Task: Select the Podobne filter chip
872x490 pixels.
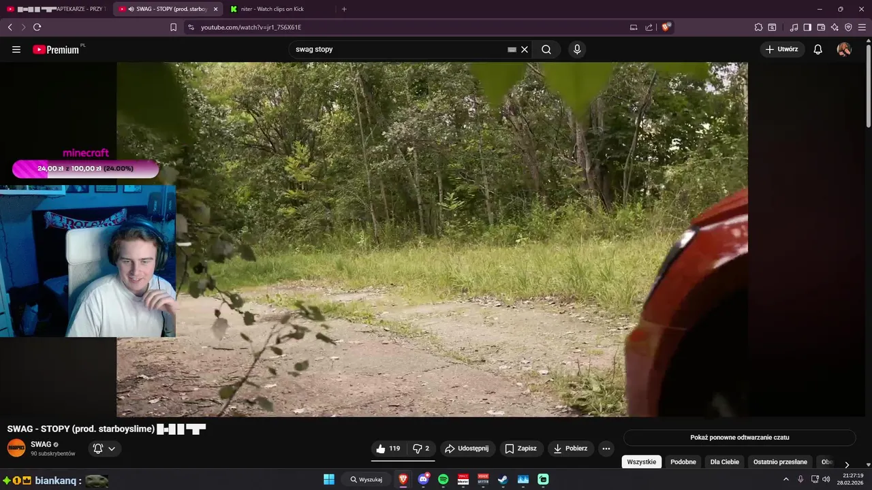Action: coord(683,461)
